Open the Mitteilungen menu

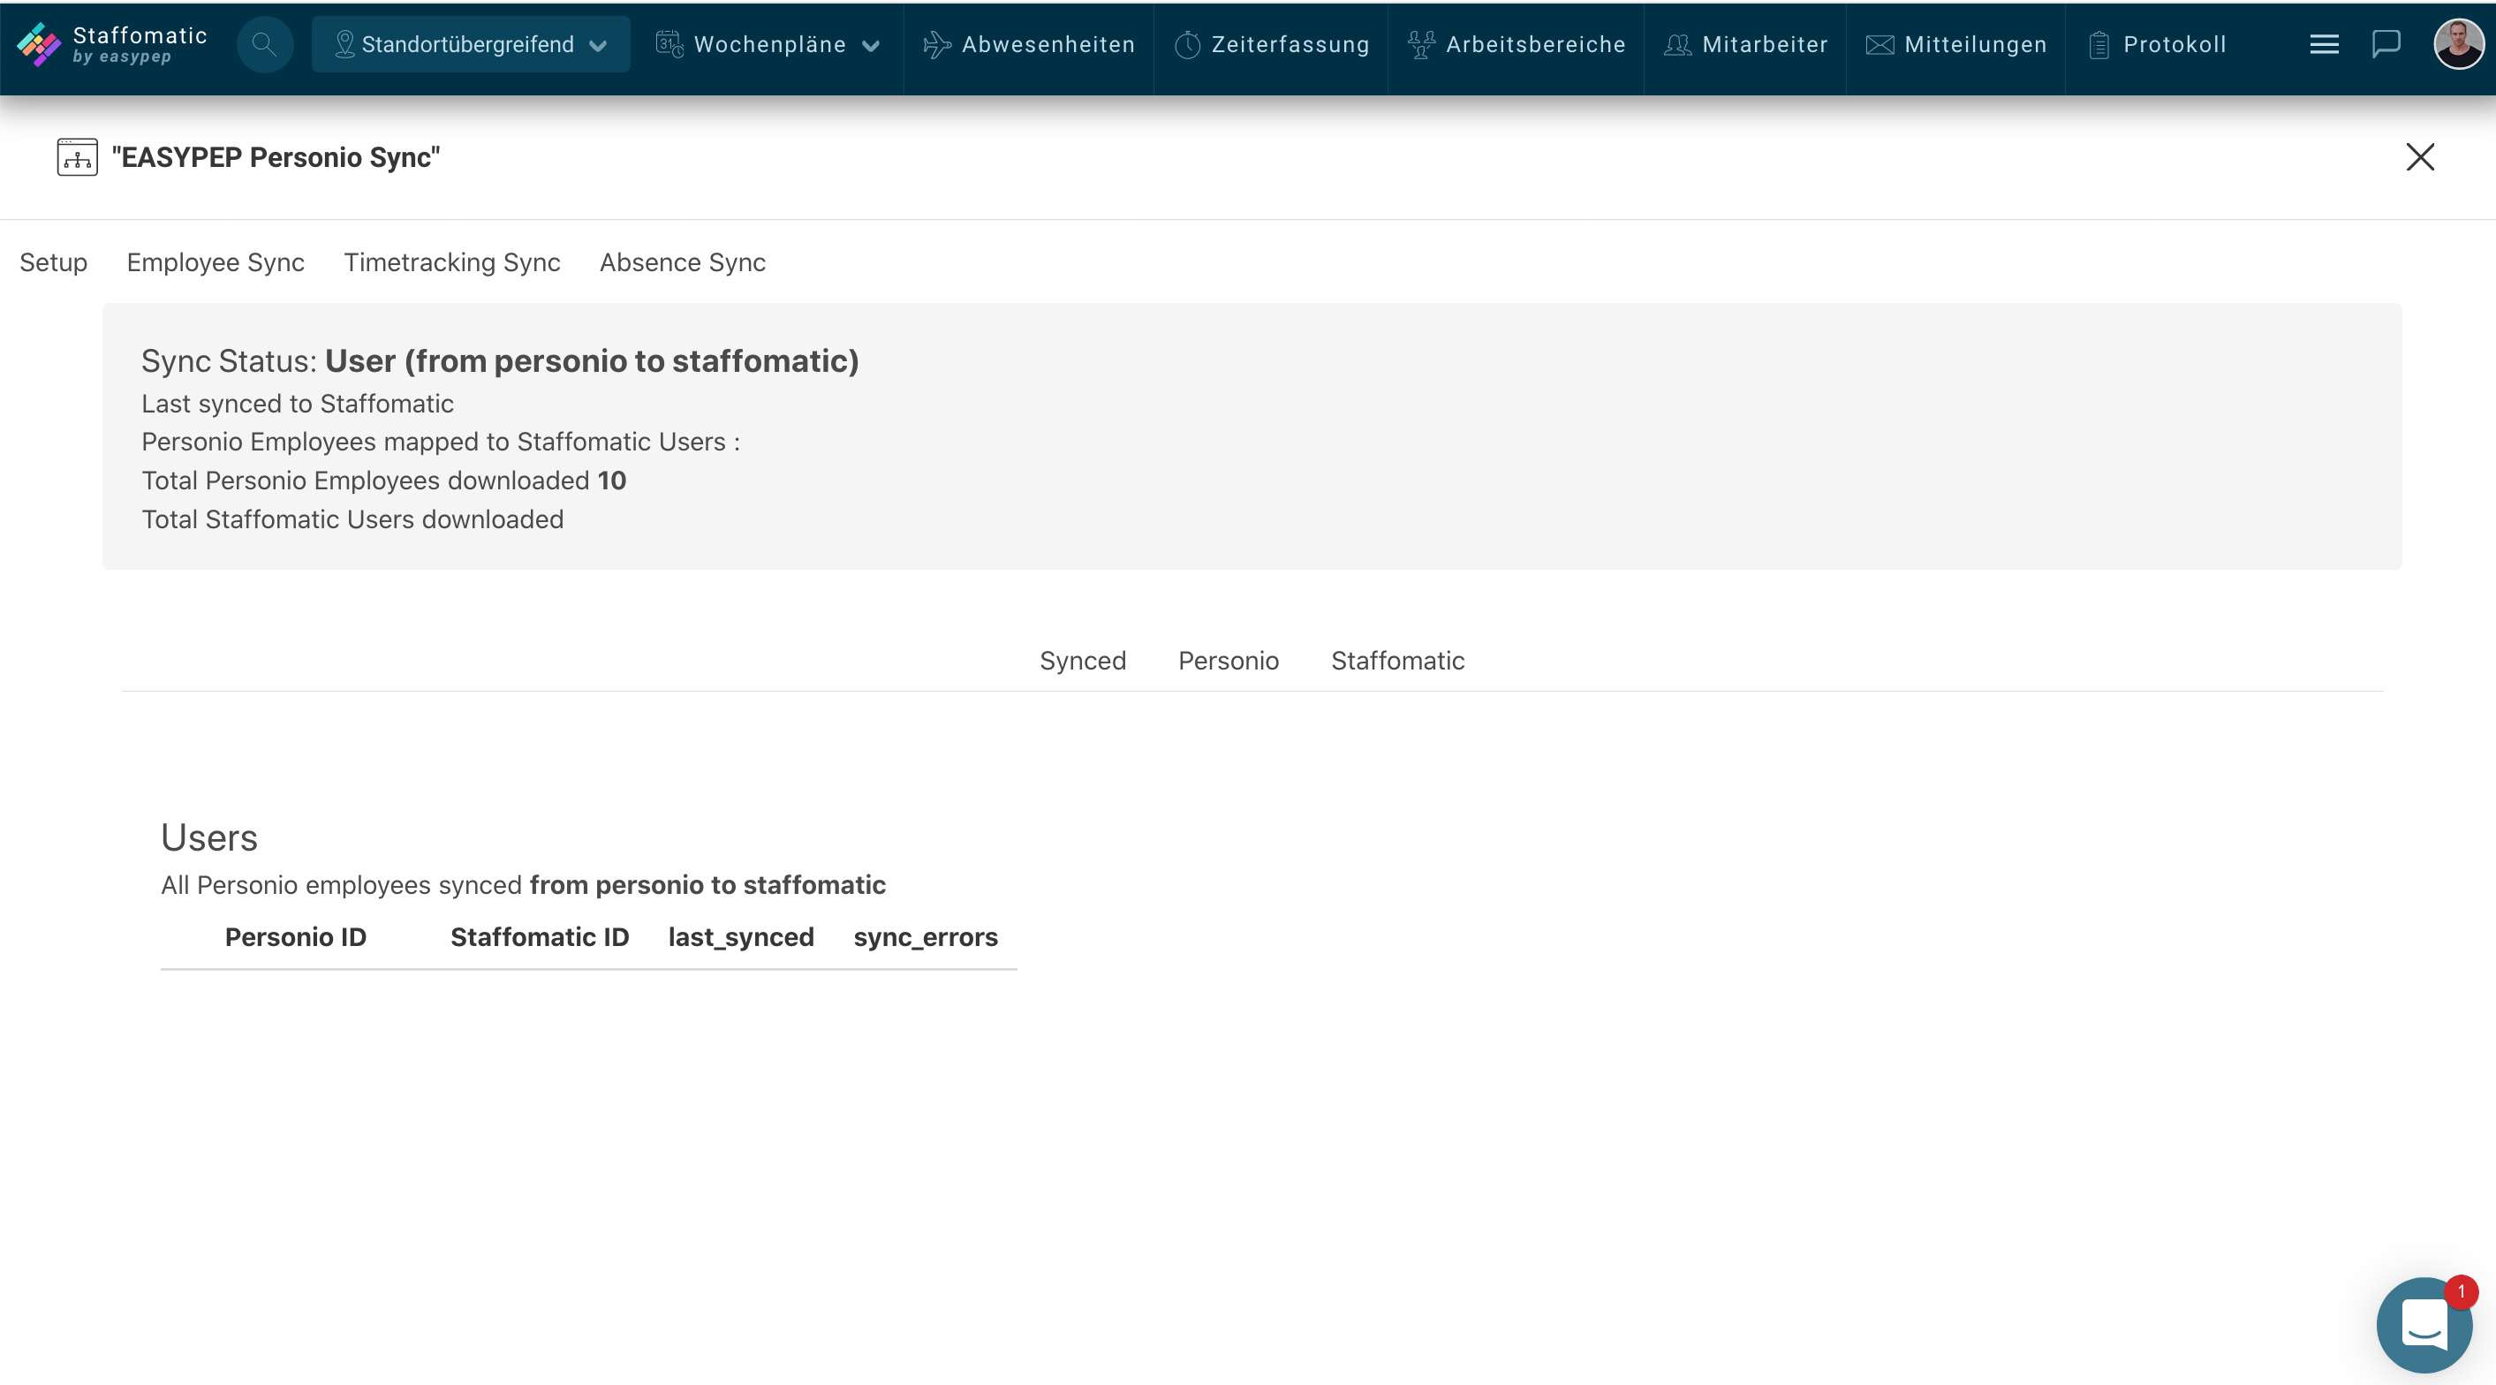click(1955, 44)
